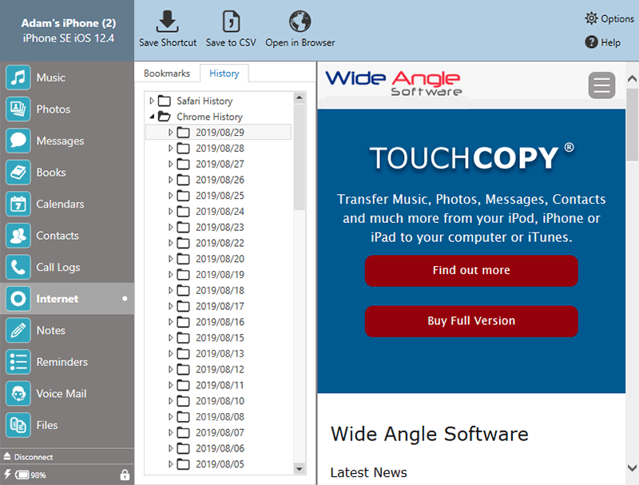639x485 pixels.
Task: Select the 2019/08/11 tree item
Action: (220, 385)
